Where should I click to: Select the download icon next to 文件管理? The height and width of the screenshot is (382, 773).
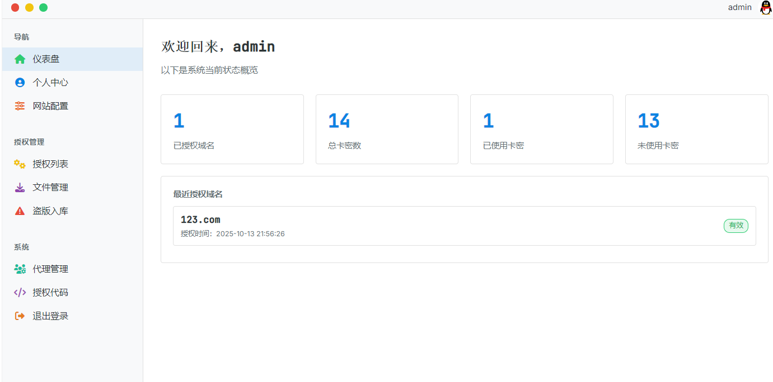[x=20, y=187]
